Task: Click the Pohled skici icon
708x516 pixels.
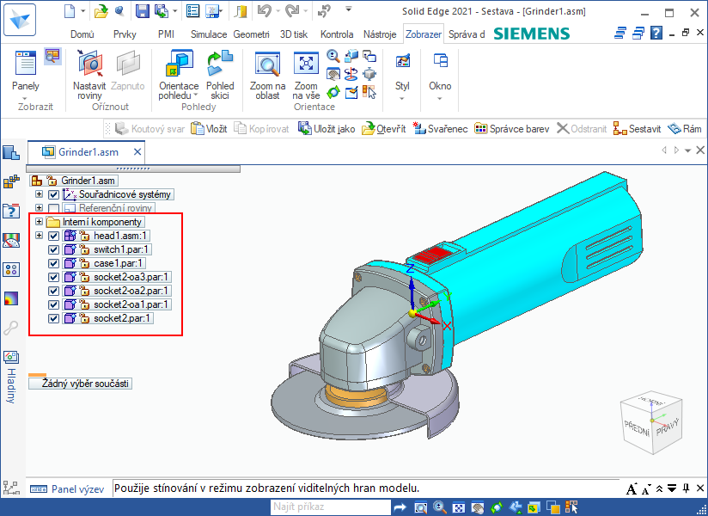Action: (x=220, y=65)
